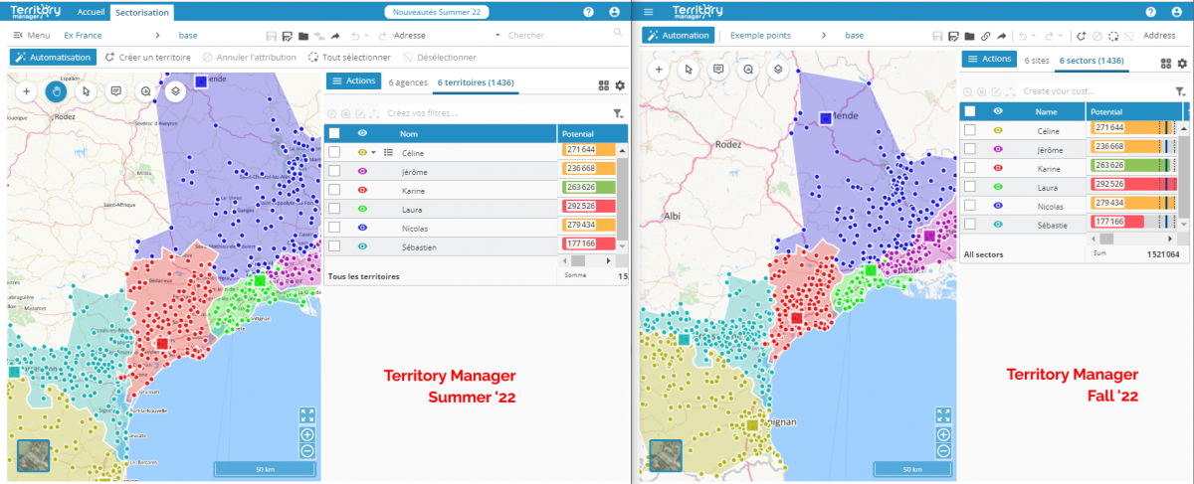
Task: Open the hamburger menu beside the Territory logo
Action: pos(649,12)
